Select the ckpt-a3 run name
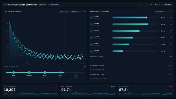The image size is (176, 99). pyautogui.click(x=96, y=23)
